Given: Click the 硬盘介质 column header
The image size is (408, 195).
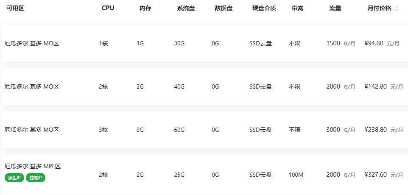Looking at the screenshot, I should pos(264,8).
